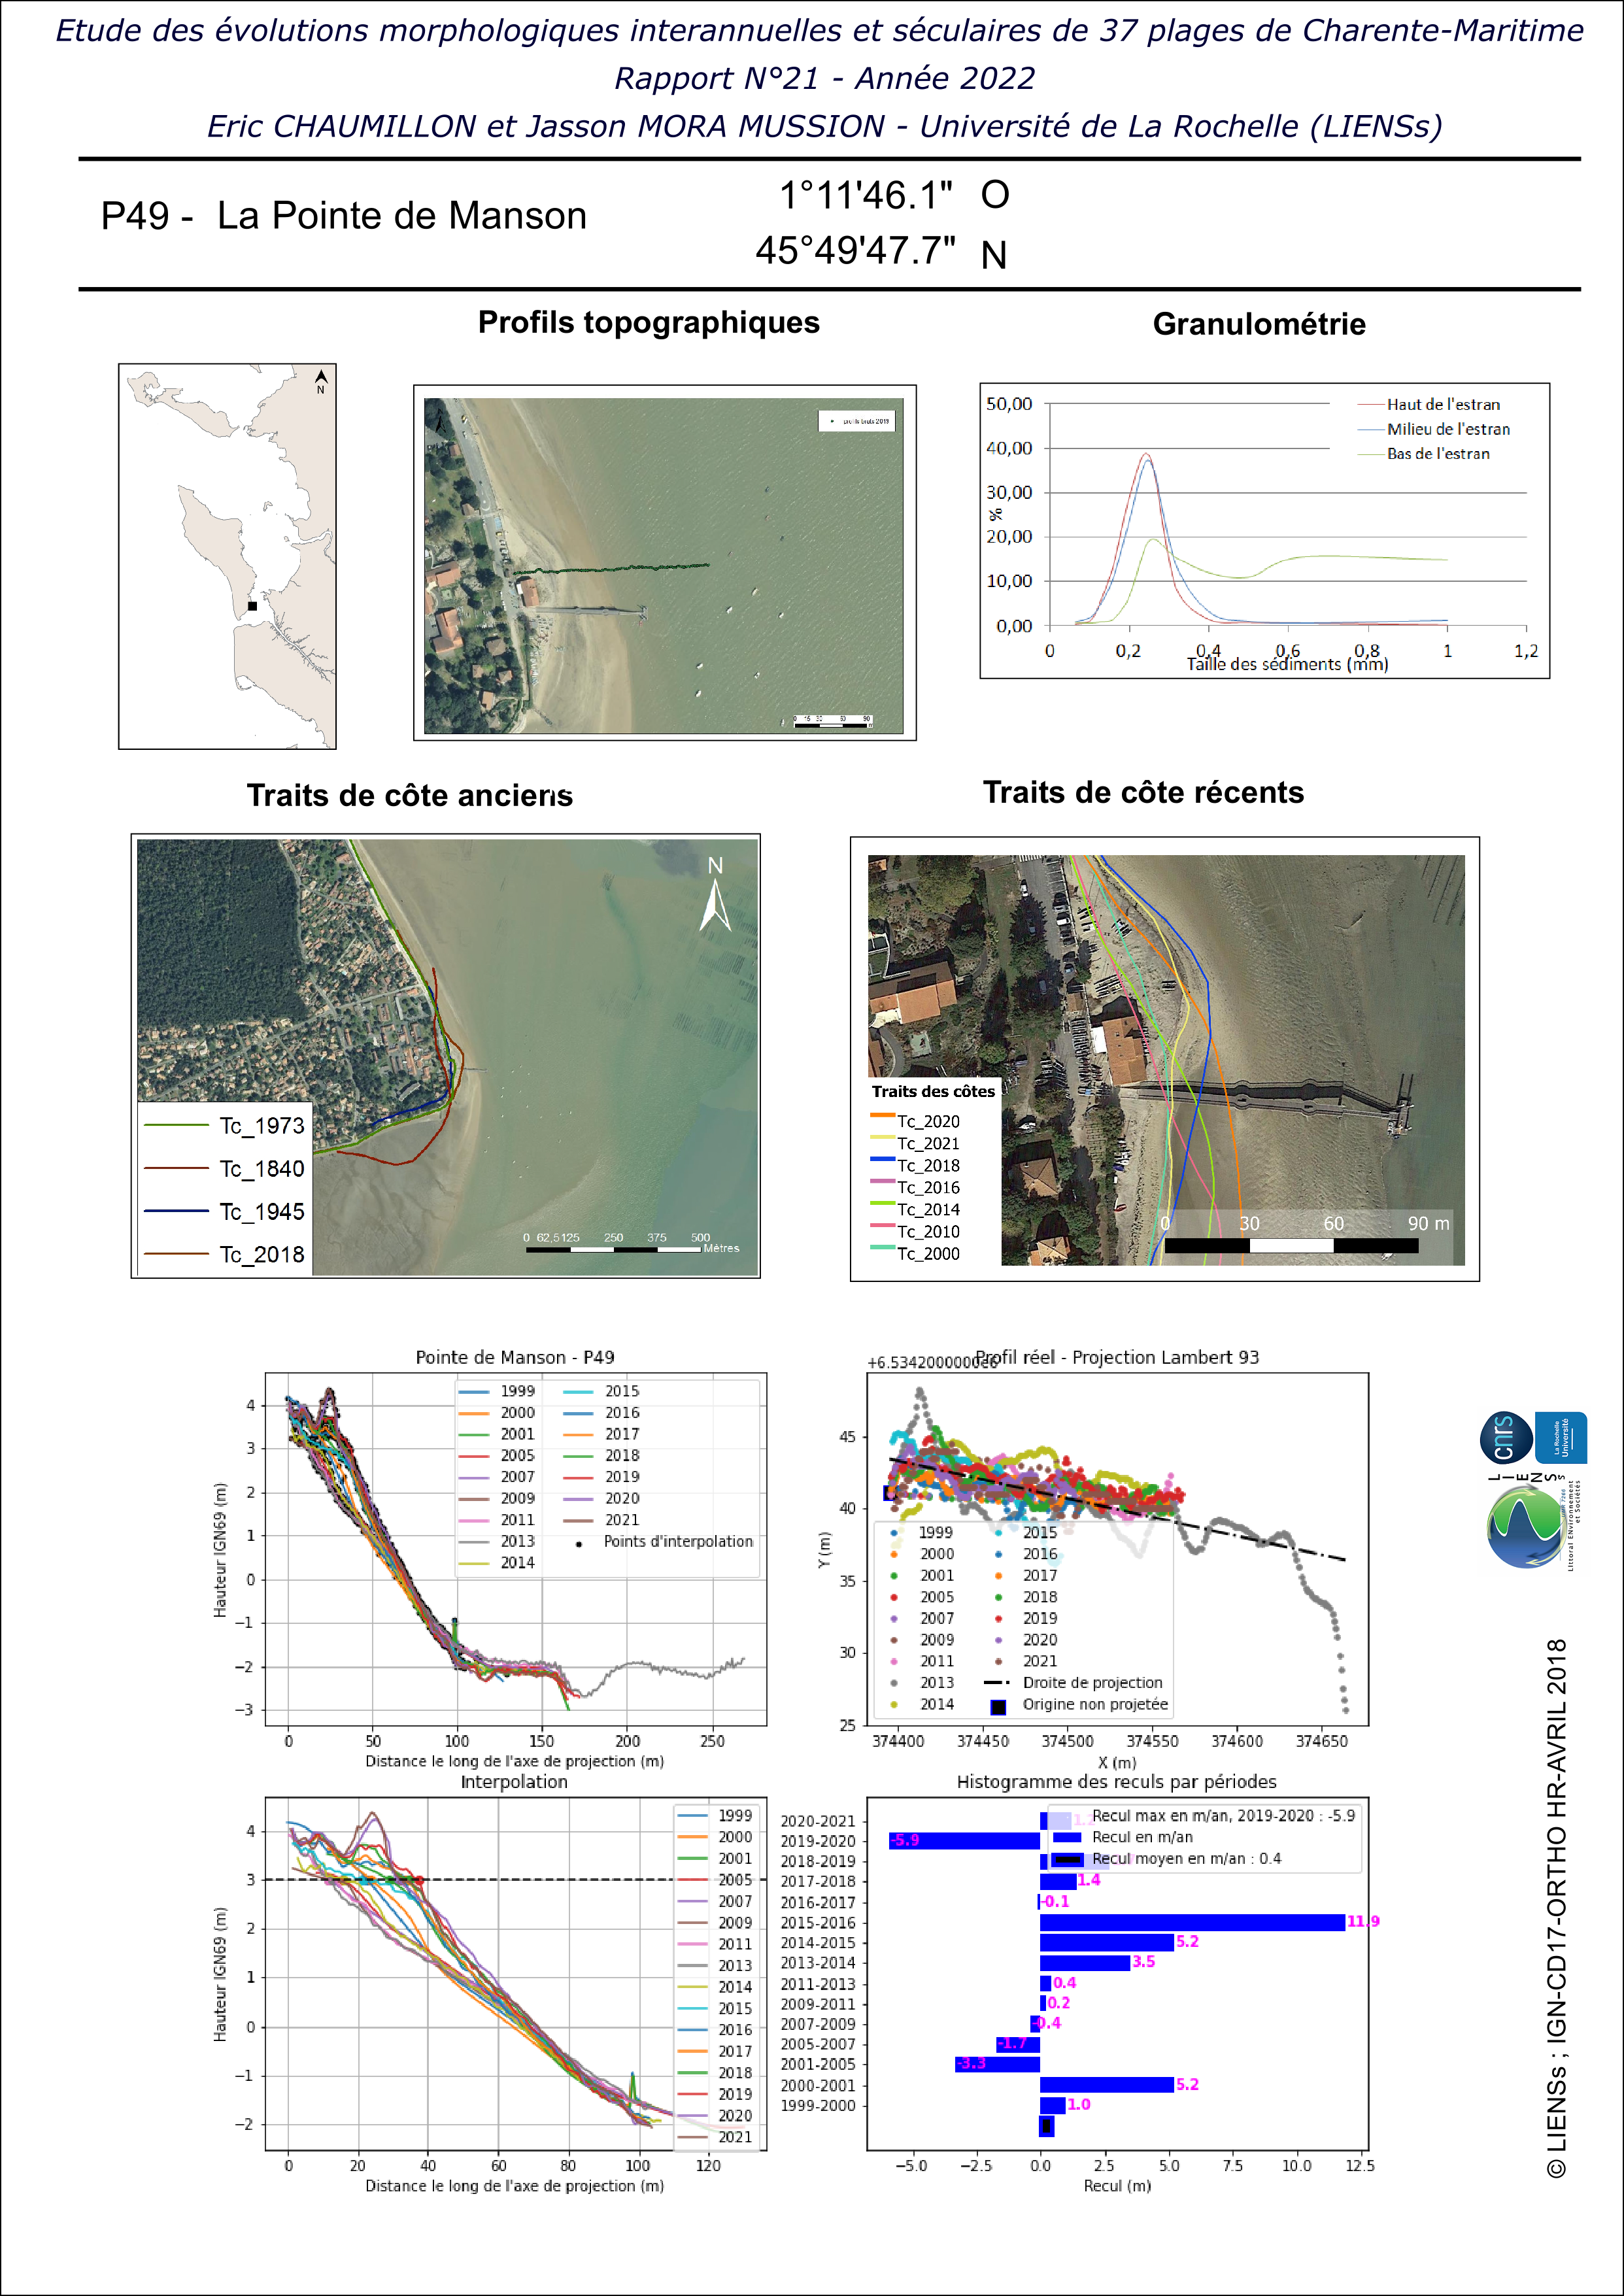Click the 3.5 value on the 2013-2014 bar

pos(1143,1962)
